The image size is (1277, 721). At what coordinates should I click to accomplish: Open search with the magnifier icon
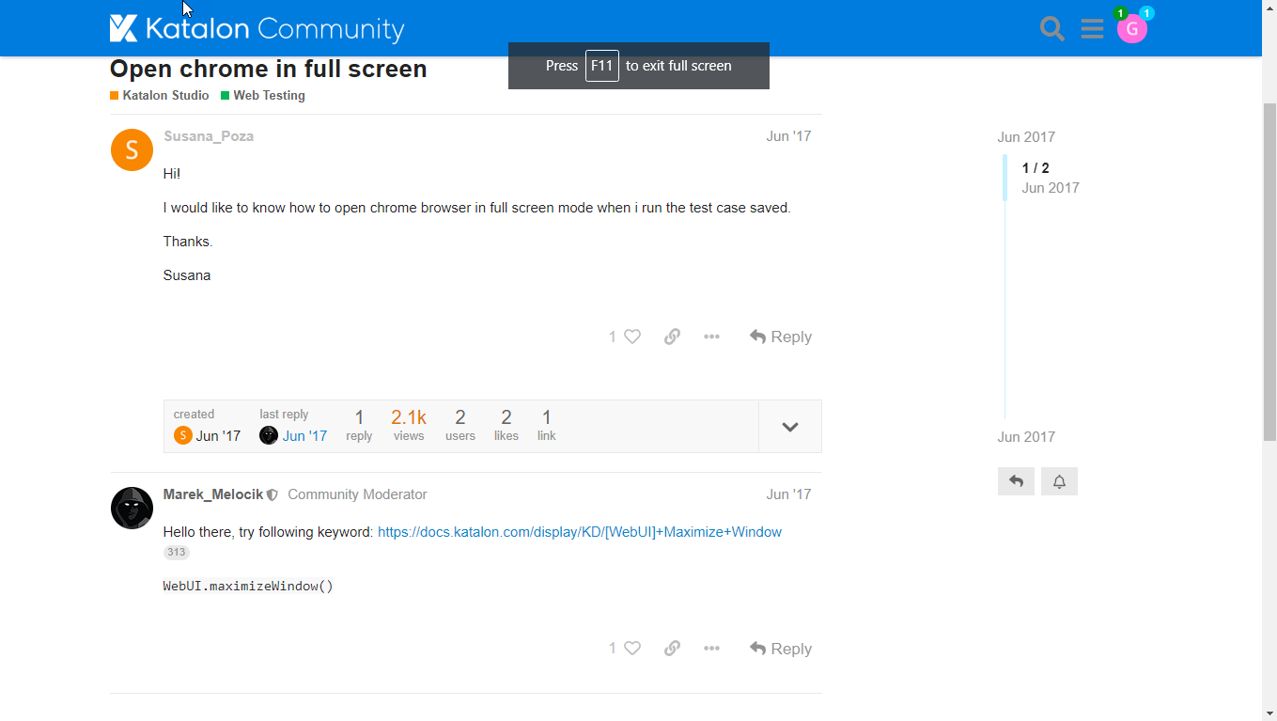(1052, 29)
